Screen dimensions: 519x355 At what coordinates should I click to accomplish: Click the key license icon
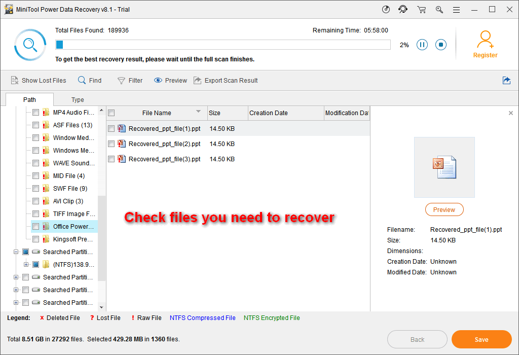pos(439,10)
